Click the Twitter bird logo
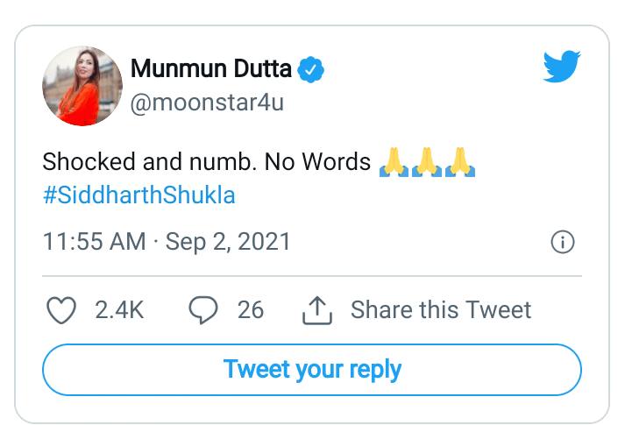The height and width of the screenshot is (425, 618). click(x=562, y=67)
